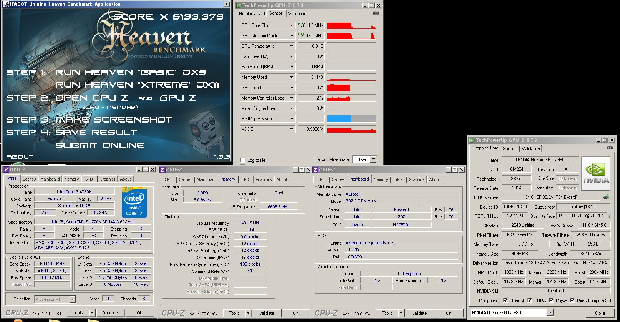The image size is (620, 322).
Task: Open NVIDIA GeForce GTX 980 GPU selector dropdown
Action: pos(550,313)
